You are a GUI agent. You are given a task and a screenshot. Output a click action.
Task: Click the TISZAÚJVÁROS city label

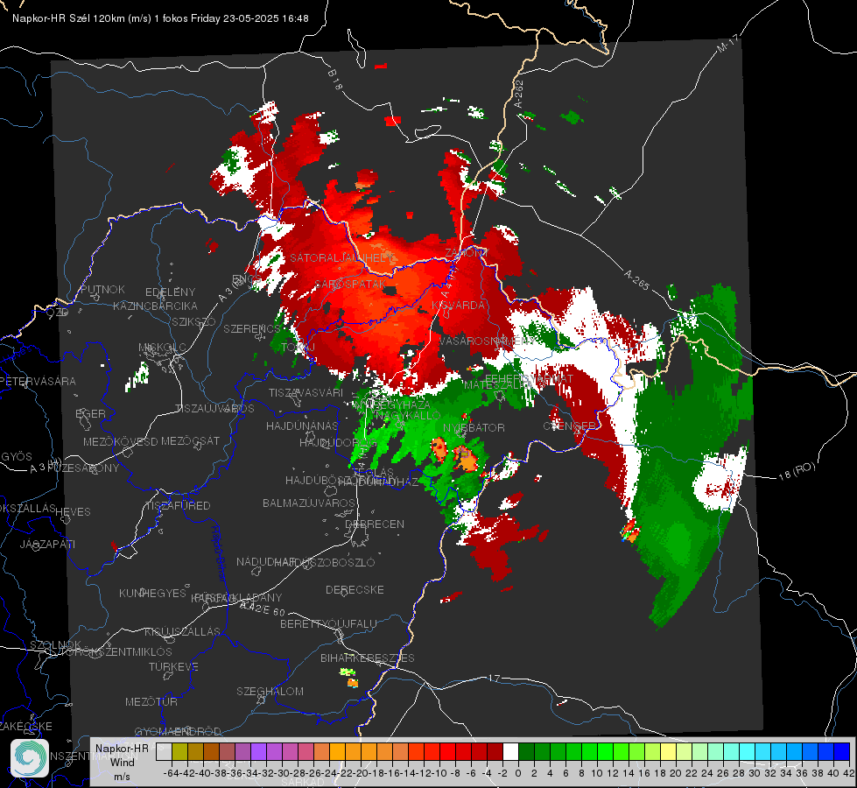(214, 409)
